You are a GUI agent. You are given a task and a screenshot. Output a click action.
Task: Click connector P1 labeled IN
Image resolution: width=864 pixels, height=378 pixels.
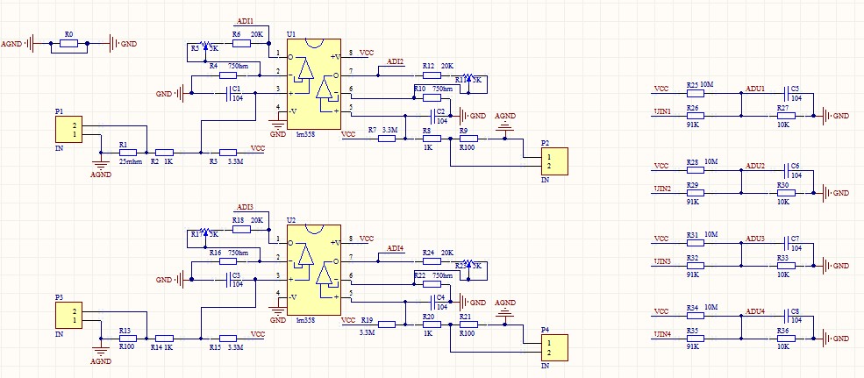(69, 130)
